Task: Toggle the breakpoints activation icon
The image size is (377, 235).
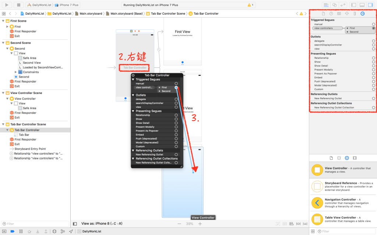Action: pyautogui.click(x=13, y=231)
